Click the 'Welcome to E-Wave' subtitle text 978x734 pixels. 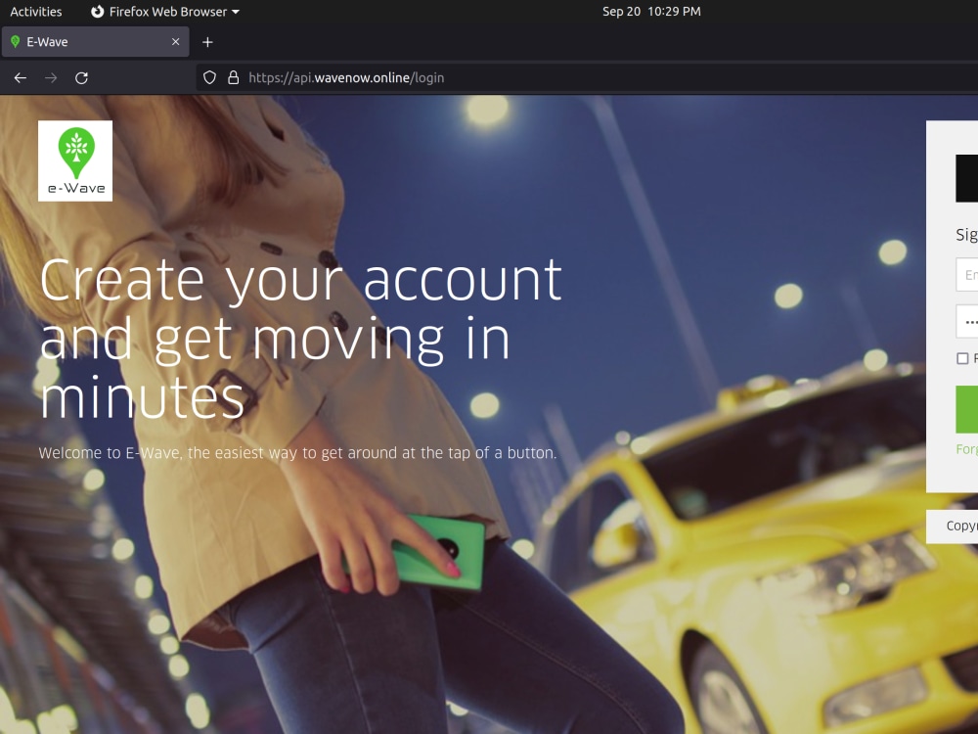coord(297,453)
